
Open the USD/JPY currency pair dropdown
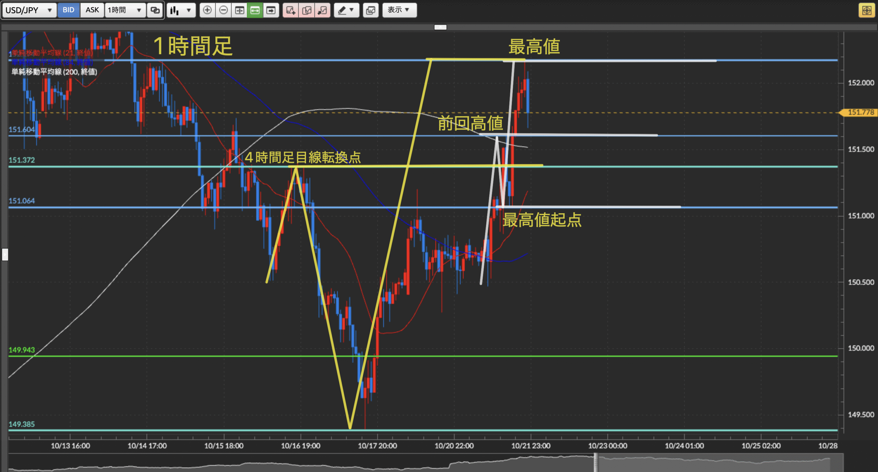click(29, 10)
